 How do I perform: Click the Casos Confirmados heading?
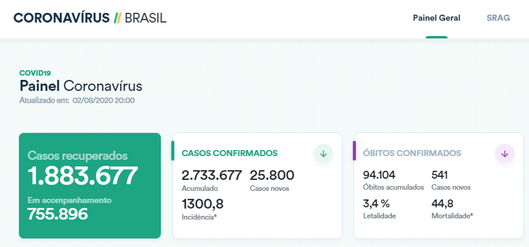230,153
